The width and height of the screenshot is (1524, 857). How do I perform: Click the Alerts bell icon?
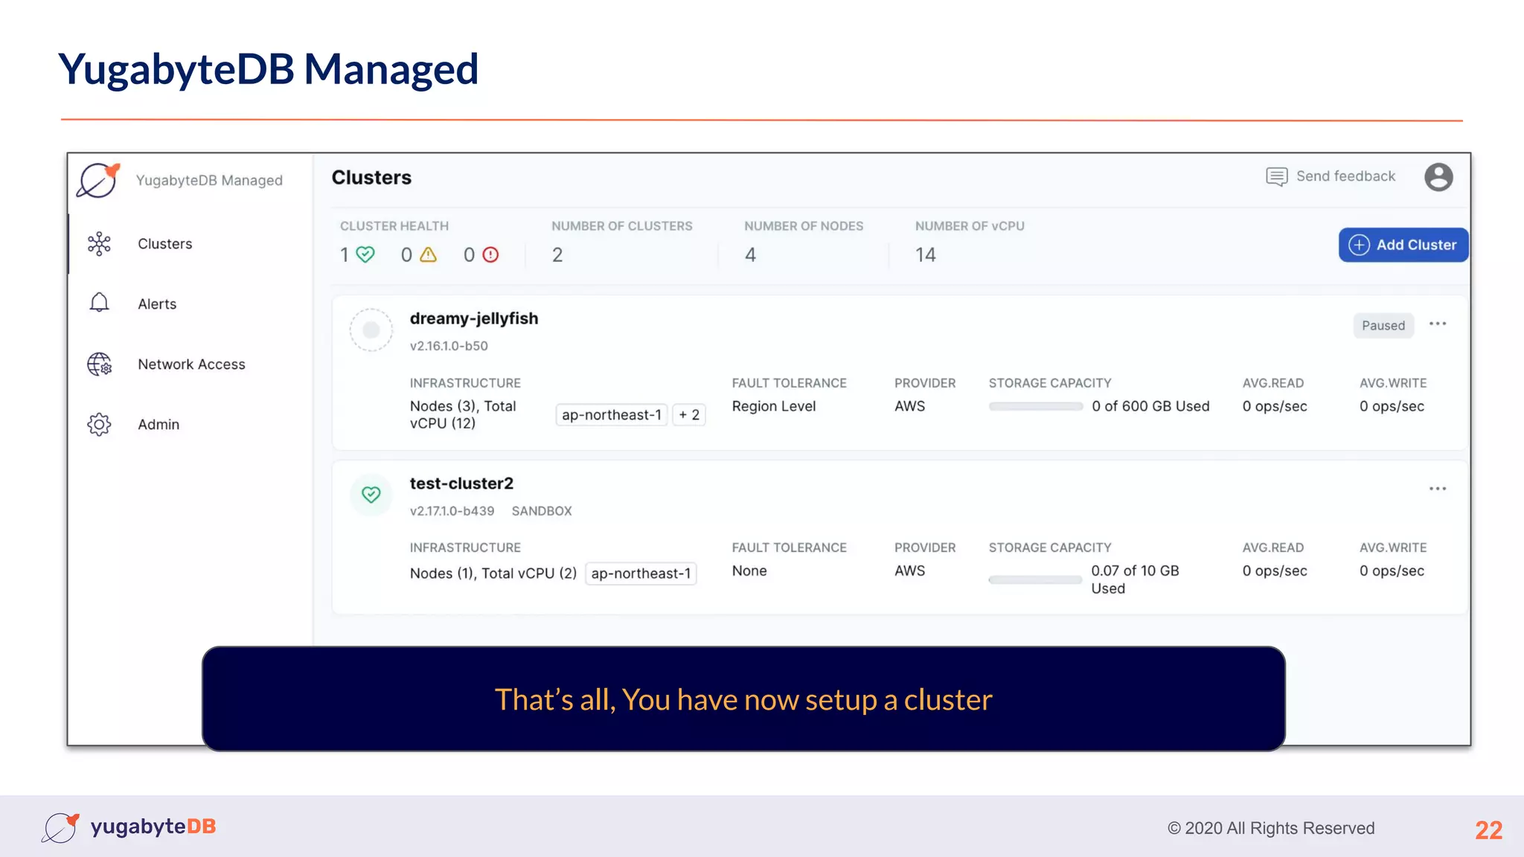[x=99, y=303]
